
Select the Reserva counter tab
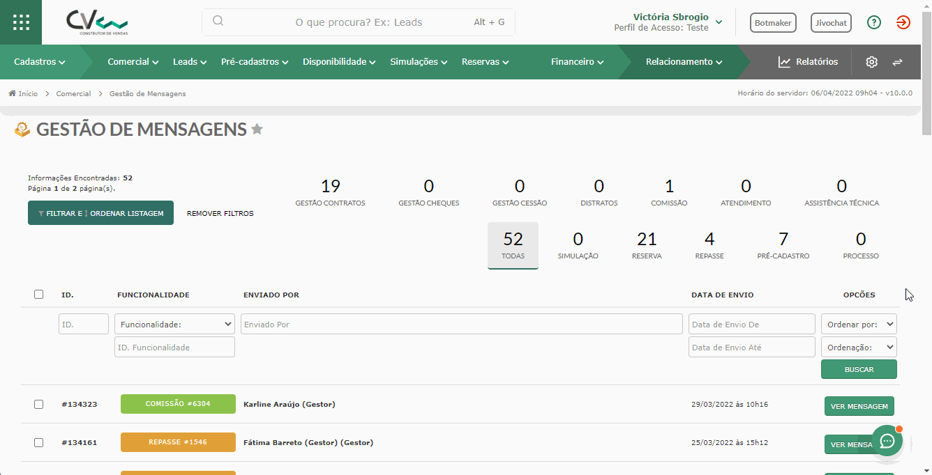[647, 245]
